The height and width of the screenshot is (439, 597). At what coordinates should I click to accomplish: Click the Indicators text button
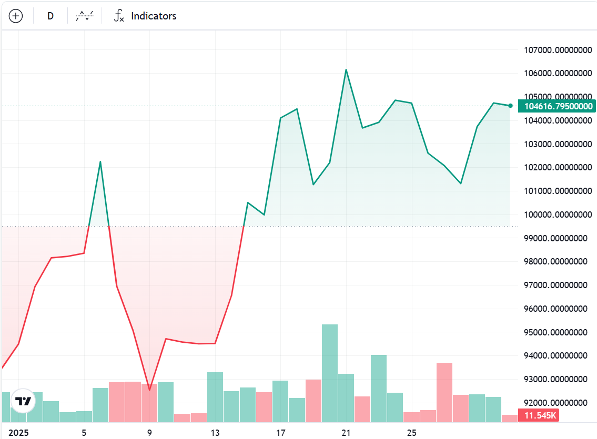click(x=153, y=16)
